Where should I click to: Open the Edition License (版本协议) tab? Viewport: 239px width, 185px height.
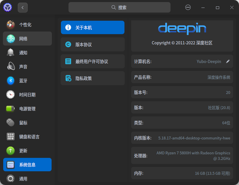click(x=92, y=45)
